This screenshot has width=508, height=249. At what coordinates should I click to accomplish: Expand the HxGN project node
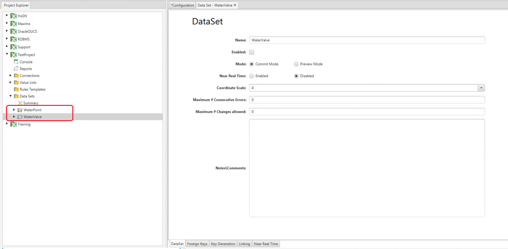[7, 15]
